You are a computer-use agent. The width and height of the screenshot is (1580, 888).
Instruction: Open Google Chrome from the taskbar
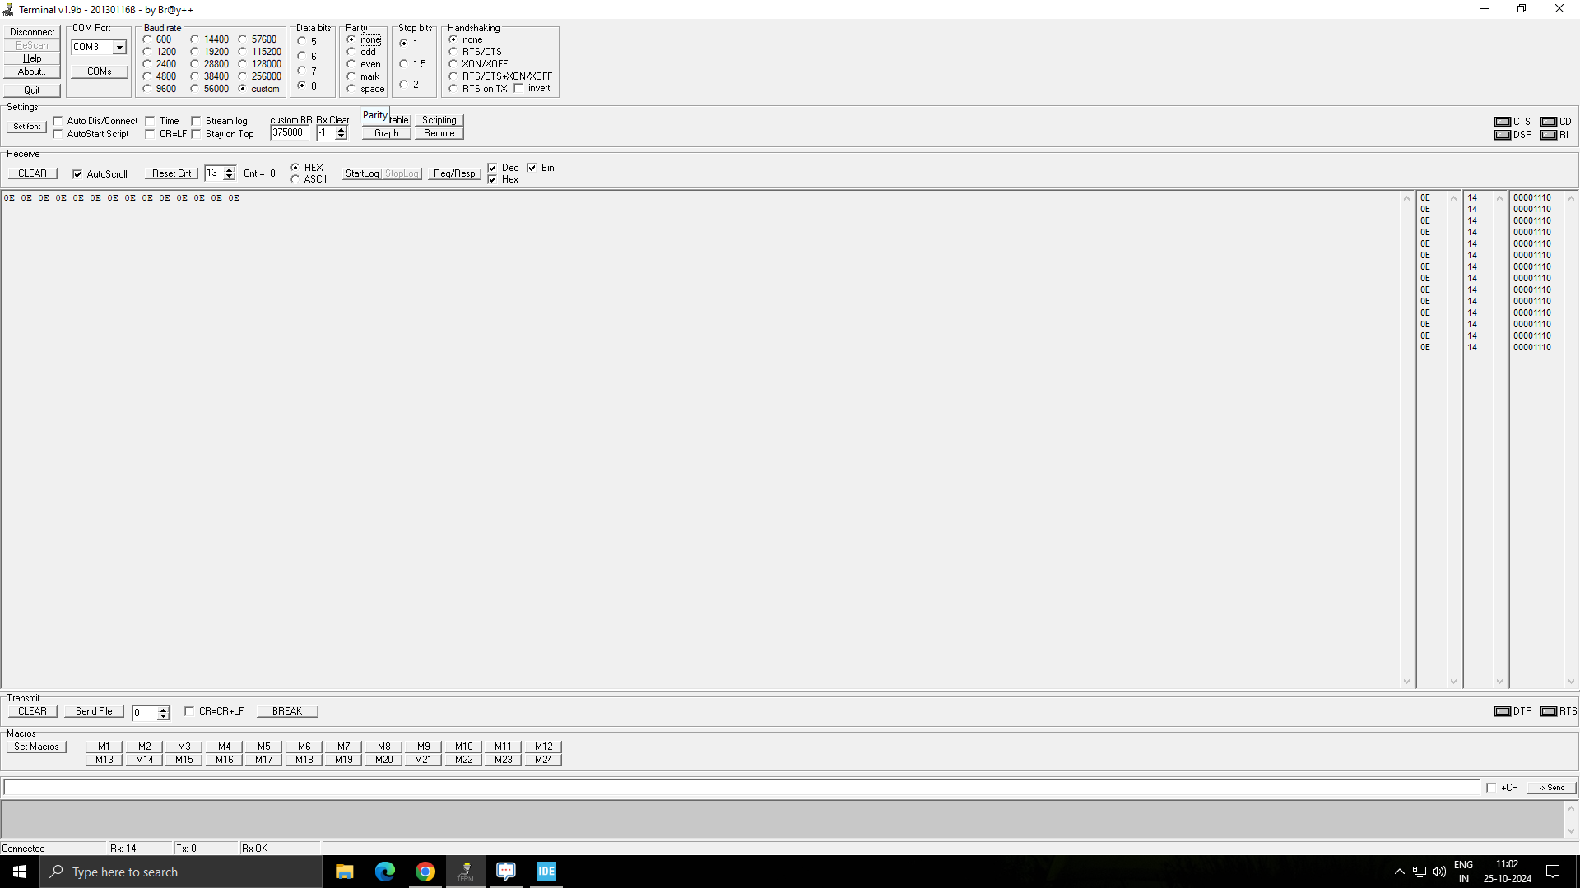[x=425, y=872]
